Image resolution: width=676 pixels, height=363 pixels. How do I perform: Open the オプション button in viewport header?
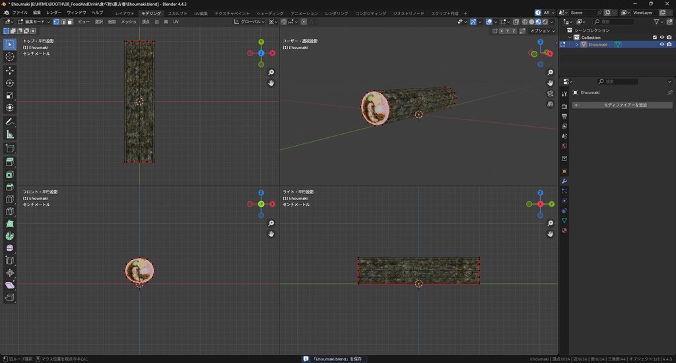click(541, 30)
